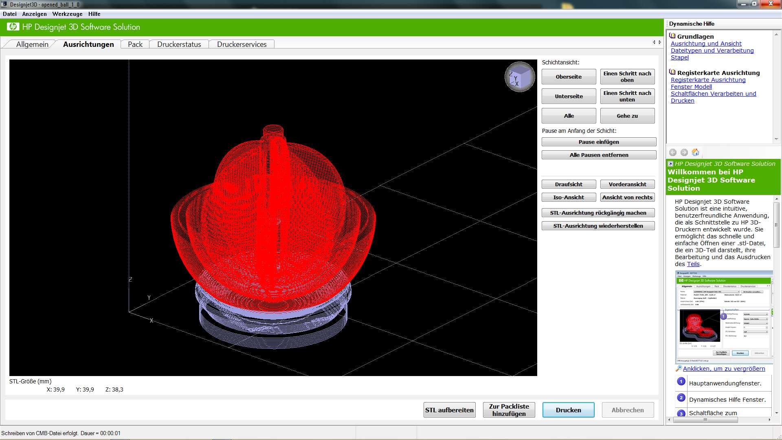Image resolution: width=782 pixels, height=440 pixels.
Task: Open the Fenster Modell help link
Action: 692,87
